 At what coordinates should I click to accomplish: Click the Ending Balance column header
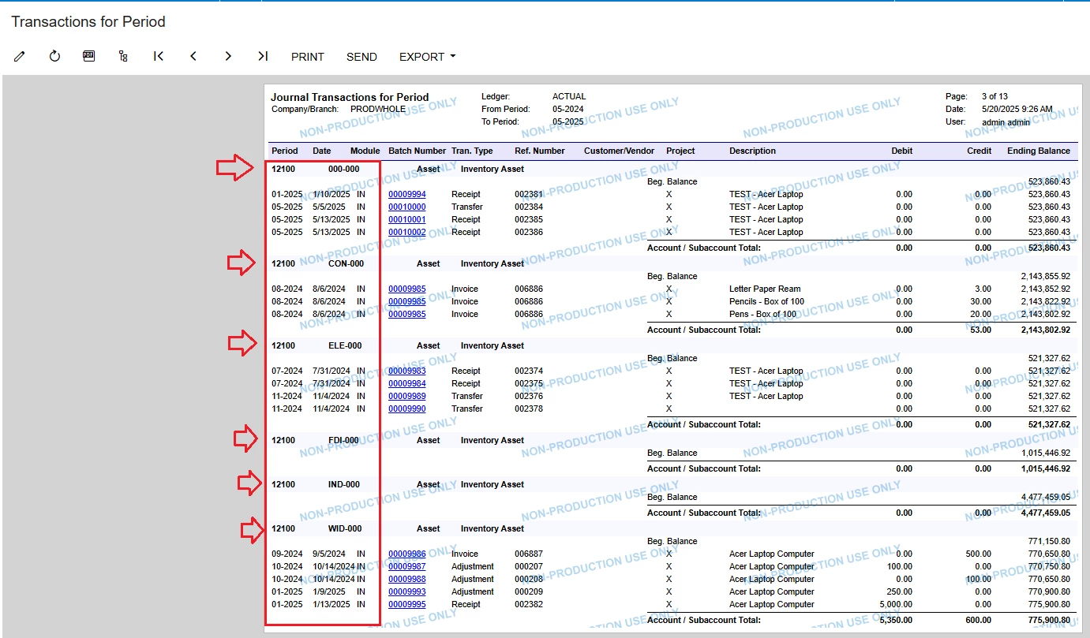pyautogui.click(x=1039, y=151)
